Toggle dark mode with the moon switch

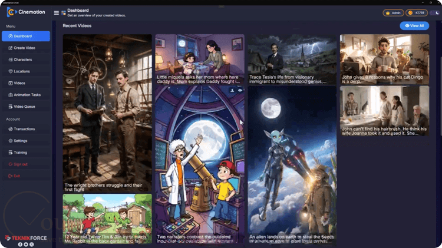click(436, 13)
